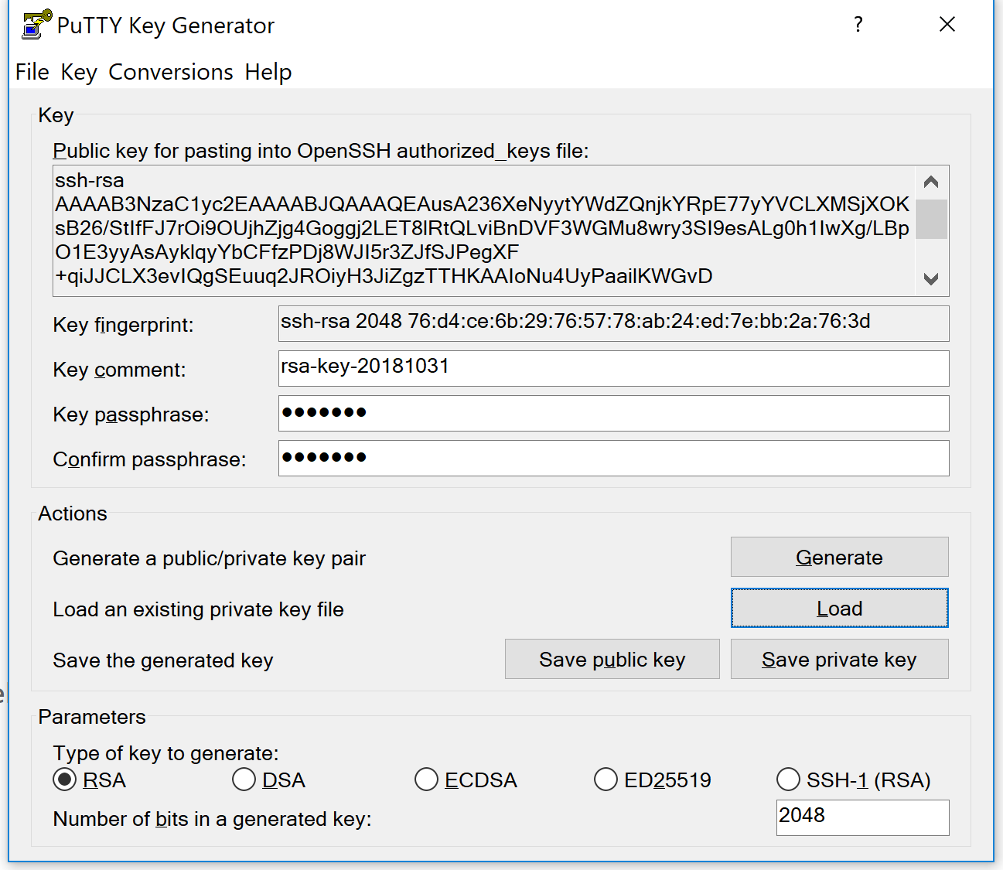Screen dimensions: 1003x870
Task: Click the public key scrollbar up arrow
Action: 931,183
